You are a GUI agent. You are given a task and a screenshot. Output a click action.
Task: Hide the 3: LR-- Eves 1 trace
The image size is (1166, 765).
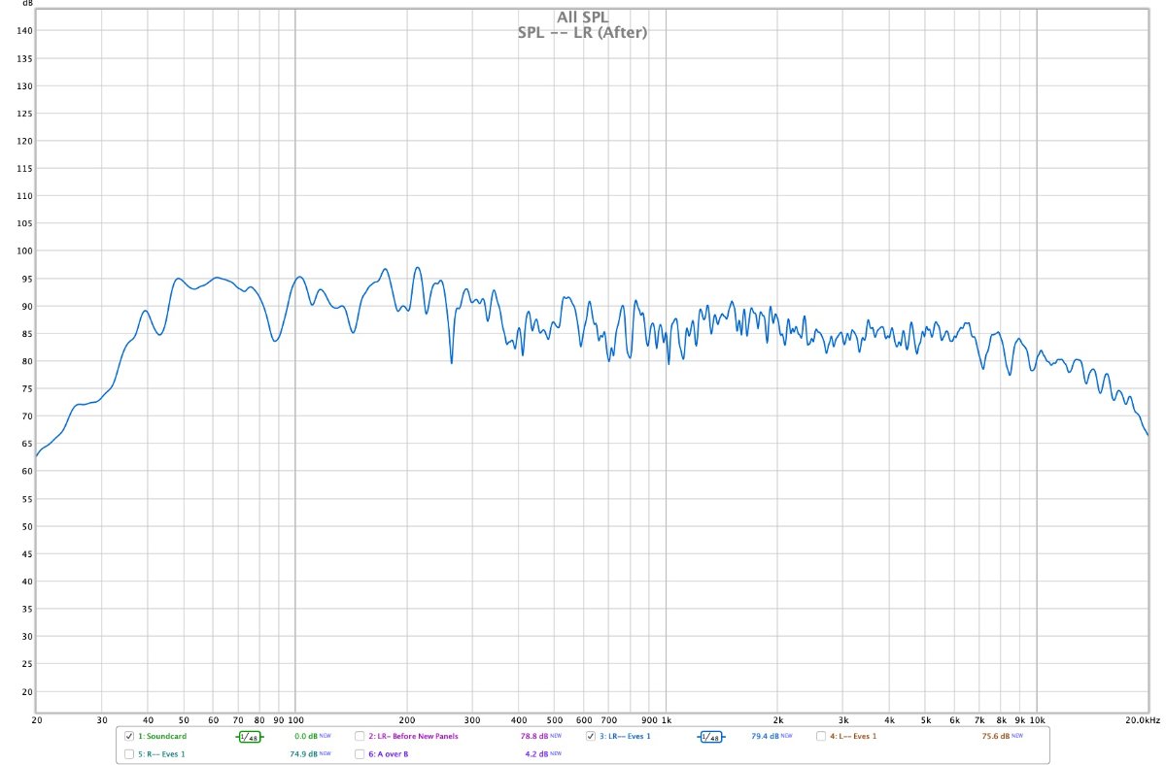591,737
